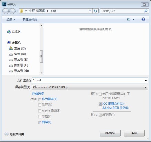Click the 取消 cancel button

(x=134, y=133)
